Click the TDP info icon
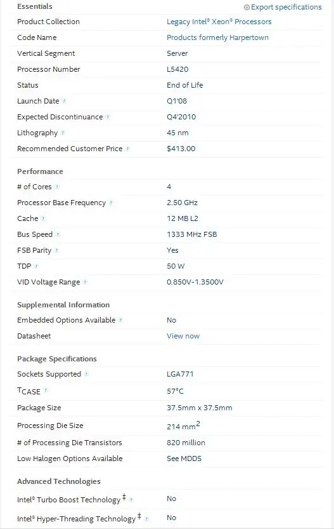The width and height of the screenshot is (334, 529). 36,266
